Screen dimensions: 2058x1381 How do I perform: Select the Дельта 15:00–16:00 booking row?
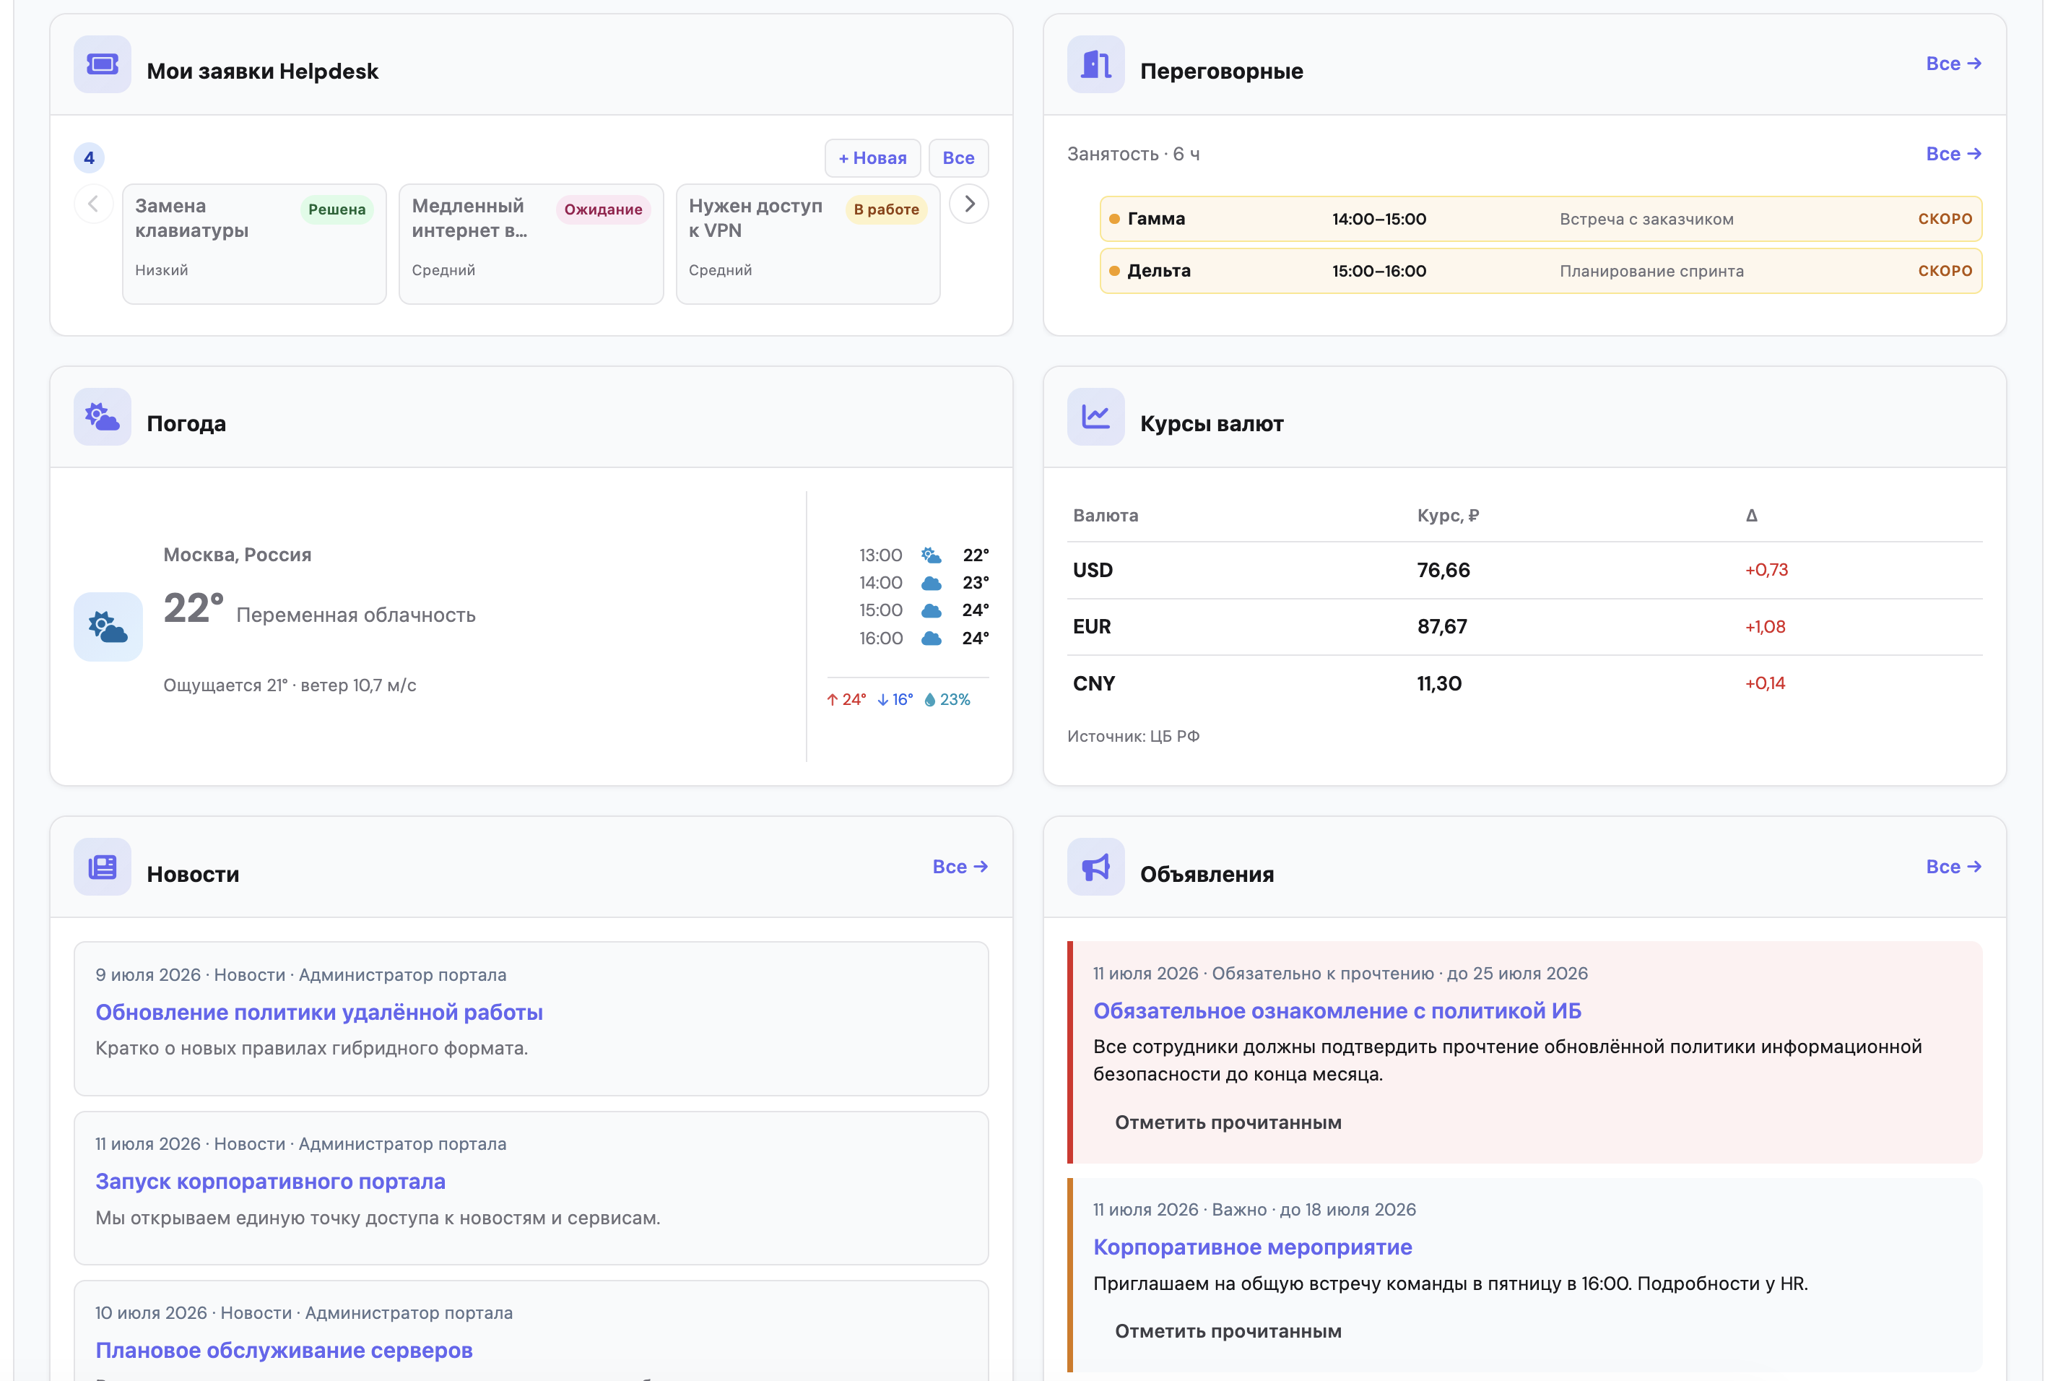(x=1540, y=272)
